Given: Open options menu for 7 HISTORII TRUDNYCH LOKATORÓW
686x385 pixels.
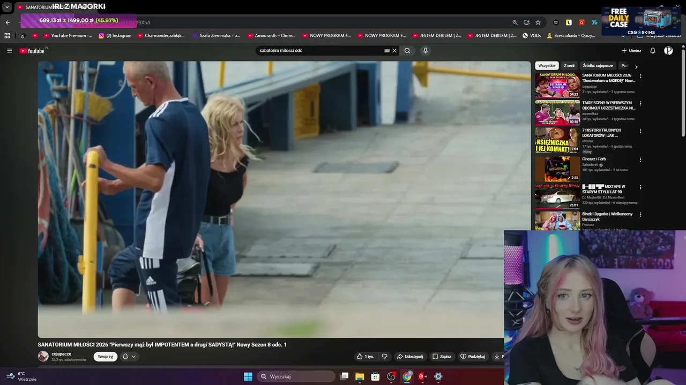Looking at the screenshot, I should [x=640, y=132].
